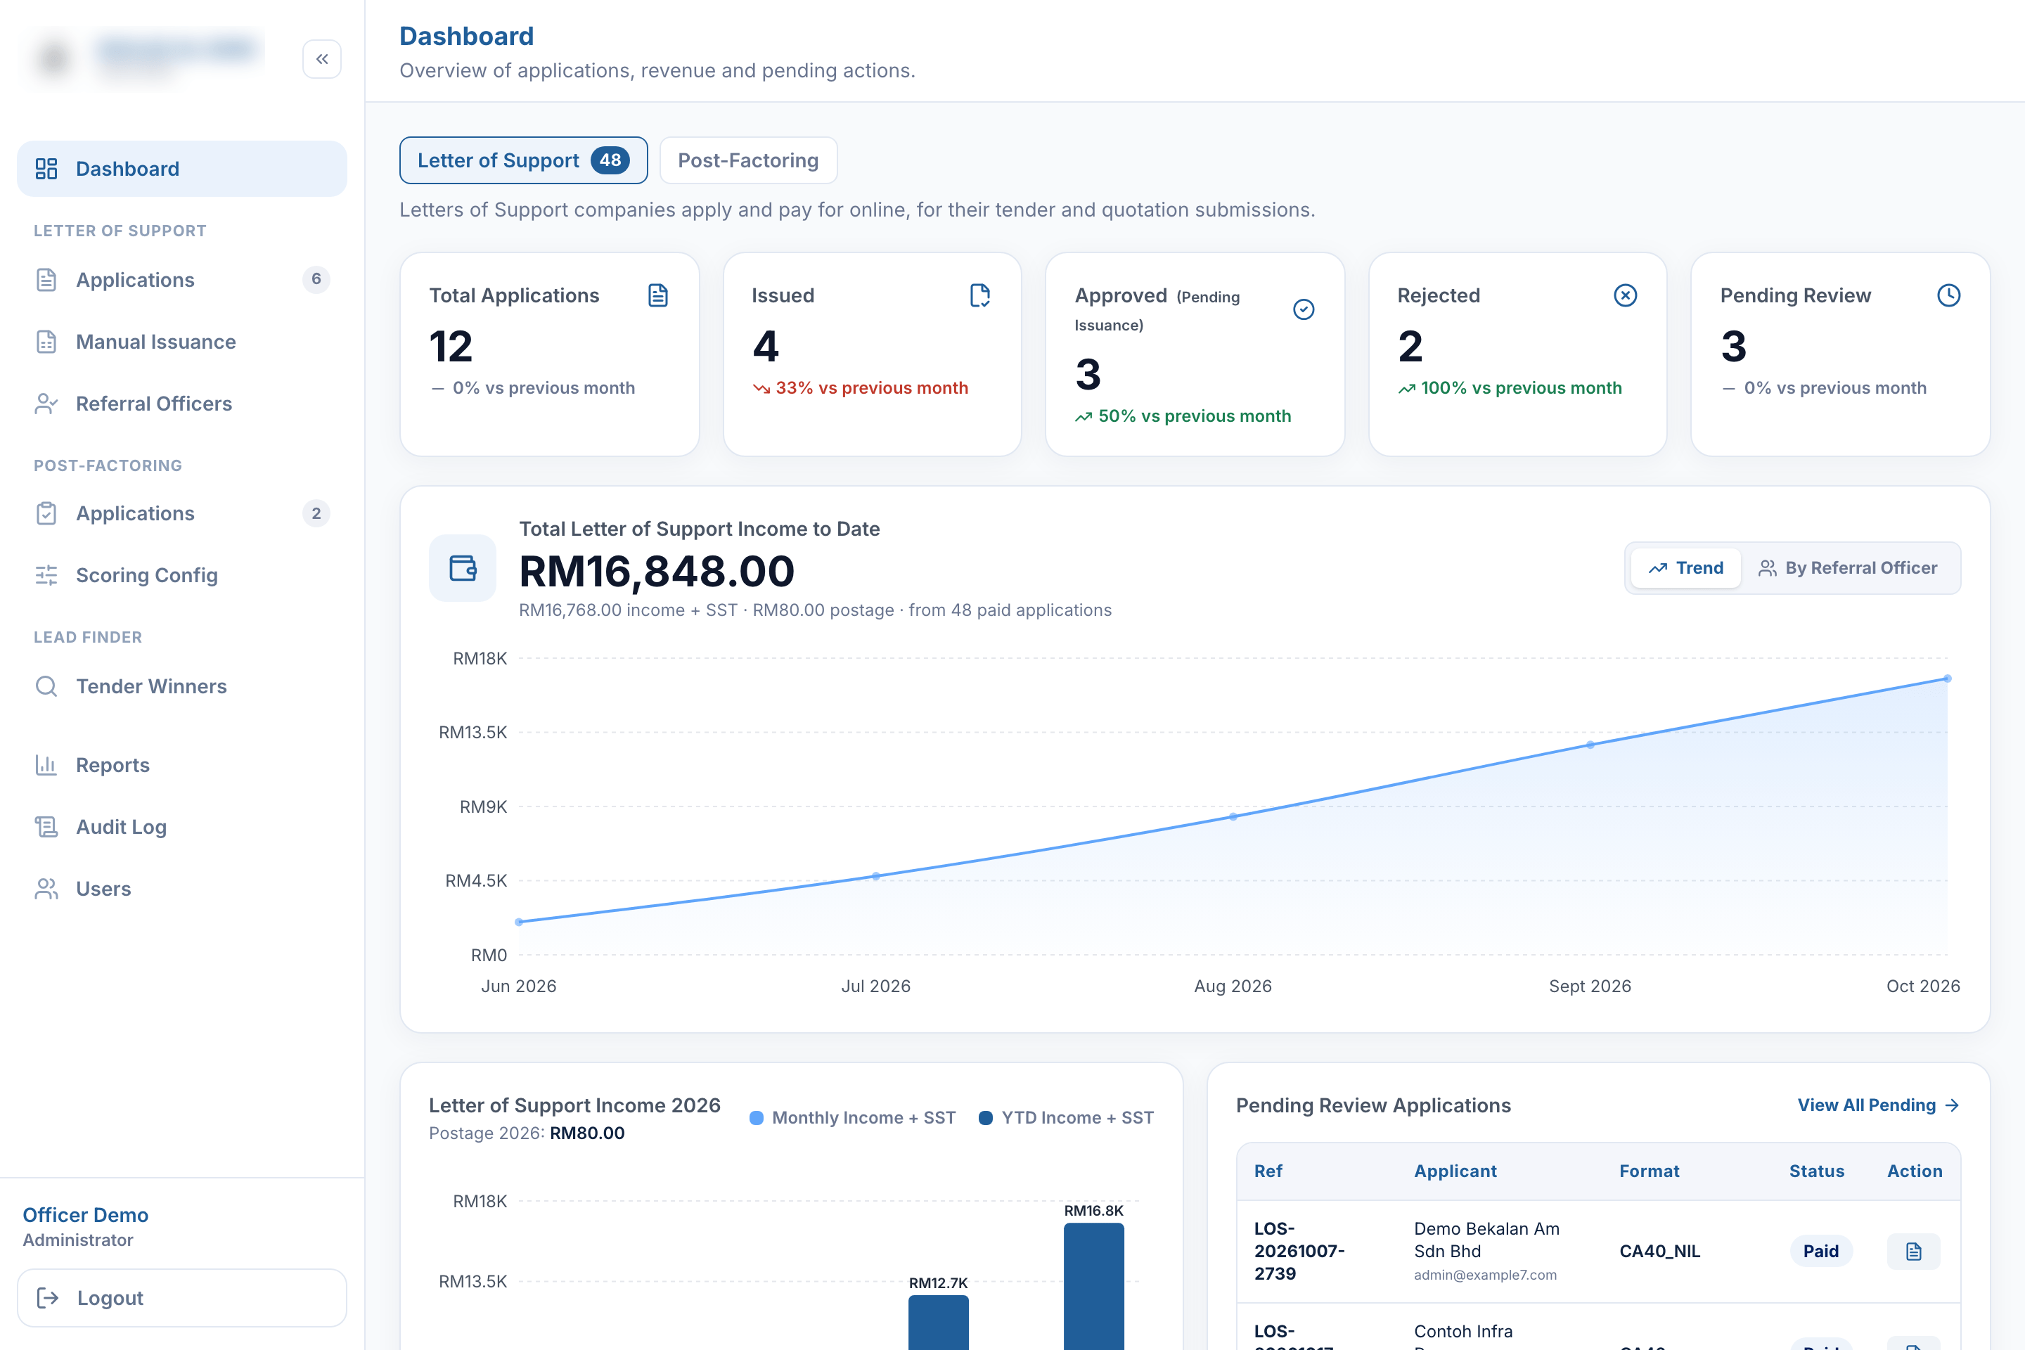Click the Jun 2026 data point on trend line

click(519, 922)
